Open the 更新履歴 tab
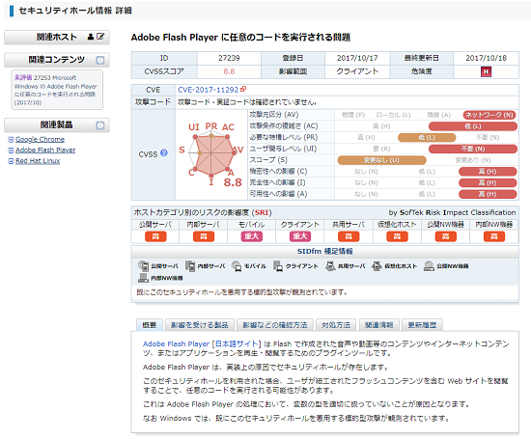The image size is (531, 439). pyautogui.click(x=422, y=325)
